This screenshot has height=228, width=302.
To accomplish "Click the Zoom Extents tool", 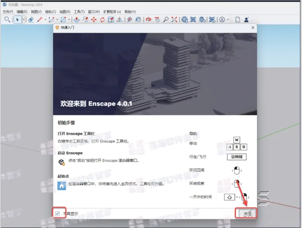I will pyautogui.click(x=174, y=20).
